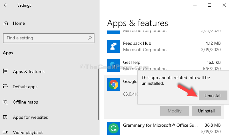Click Microsoft Corporation under Feedback Hub
This screenshot has width=229, height=135.
point(145,50)
